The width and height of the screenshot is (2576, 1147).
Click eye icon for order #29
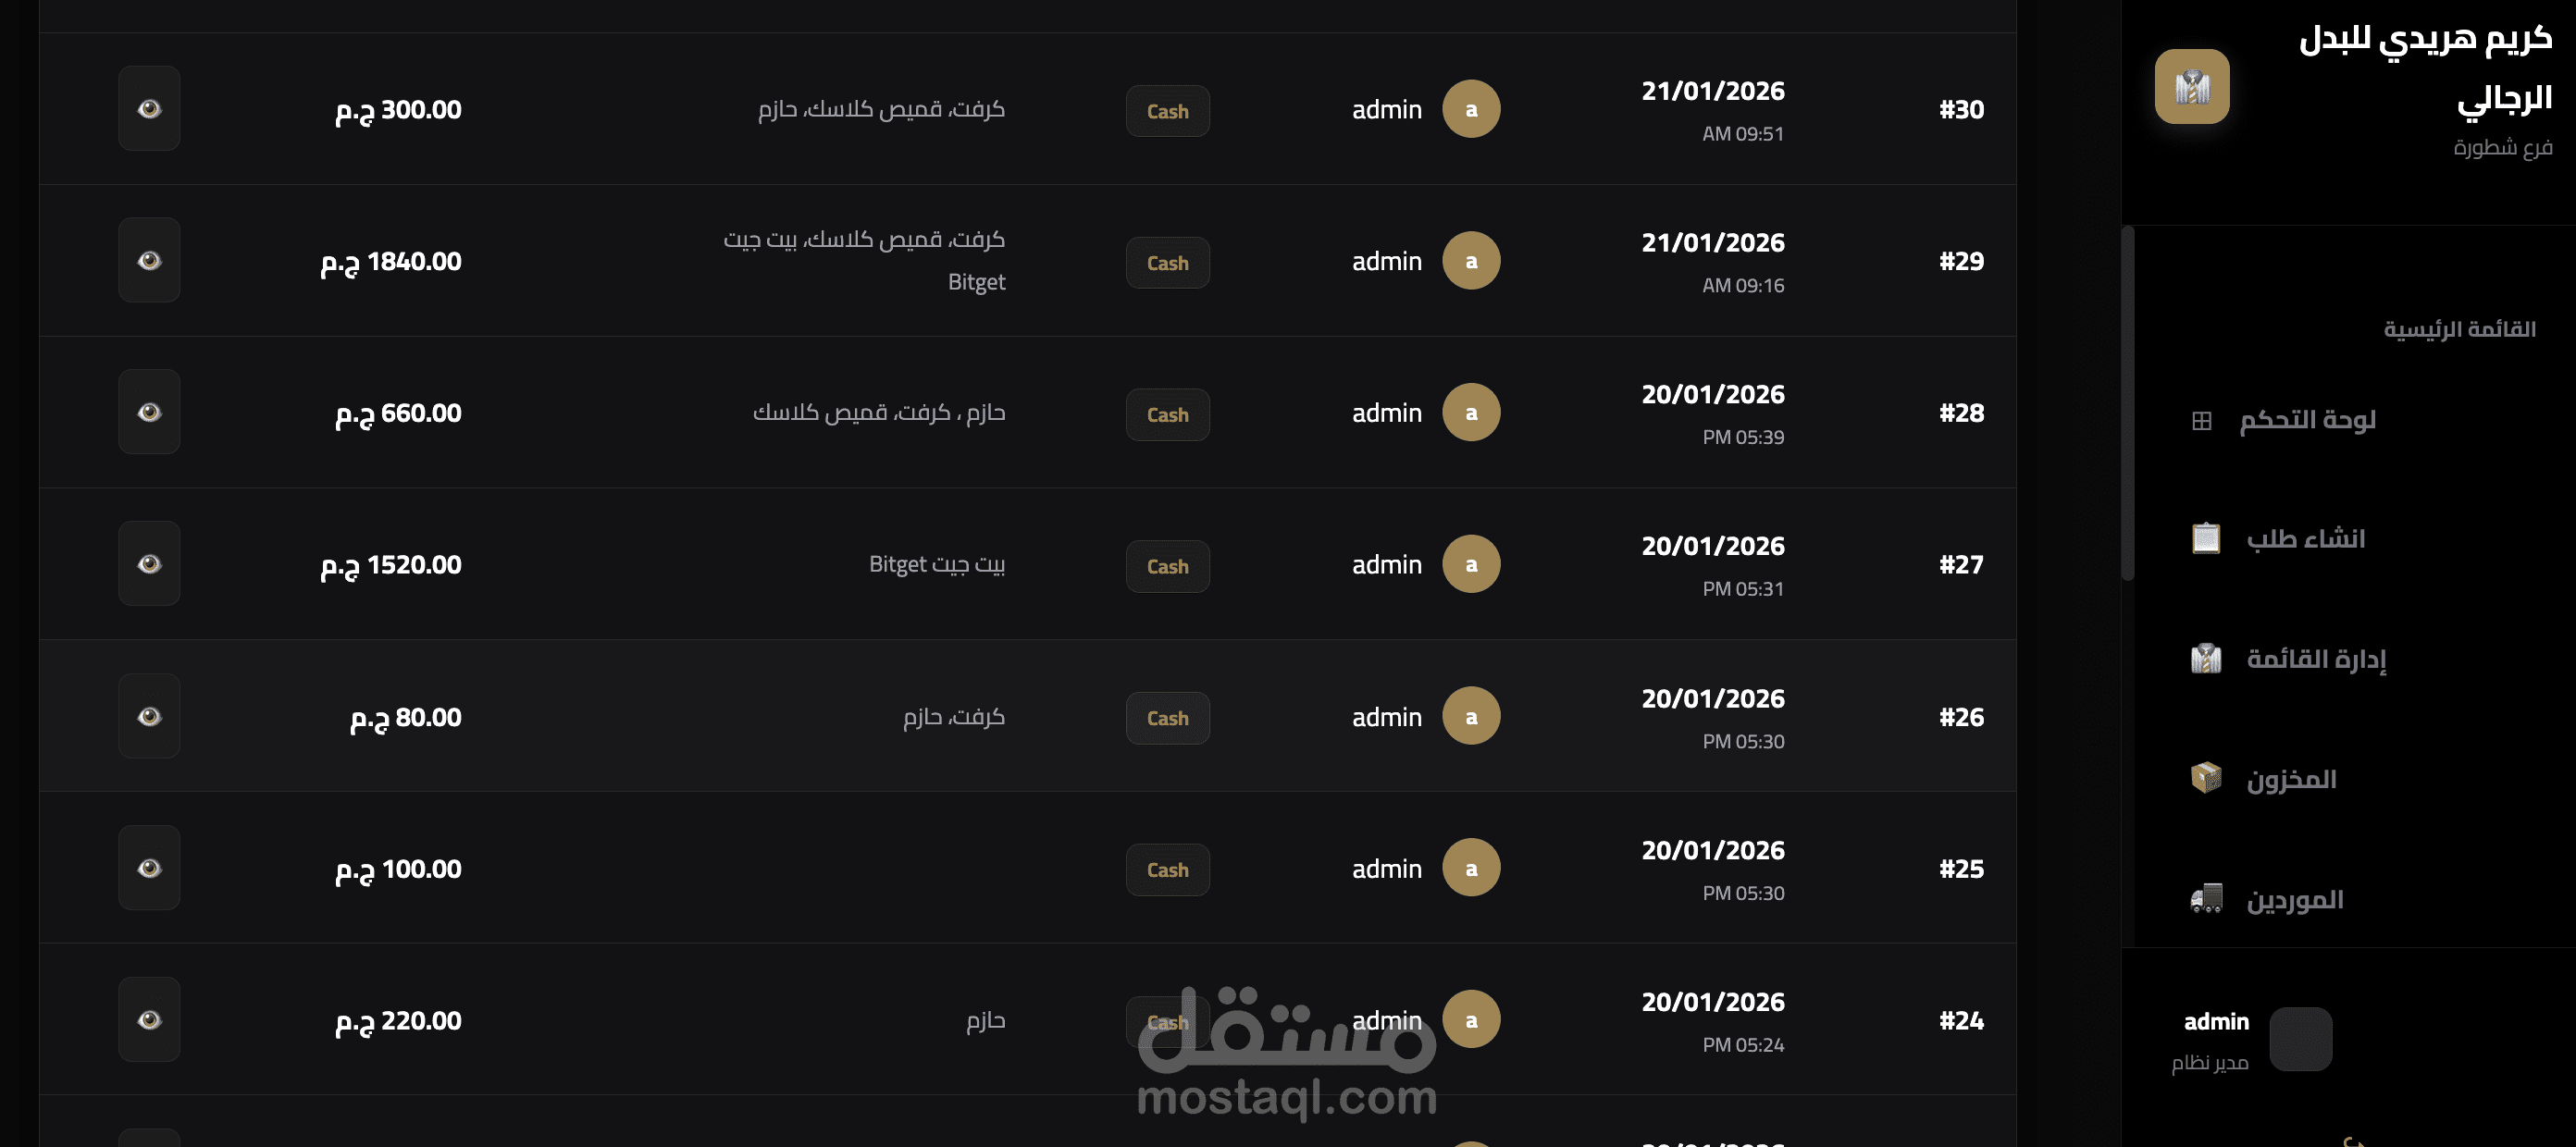(149, 261)
